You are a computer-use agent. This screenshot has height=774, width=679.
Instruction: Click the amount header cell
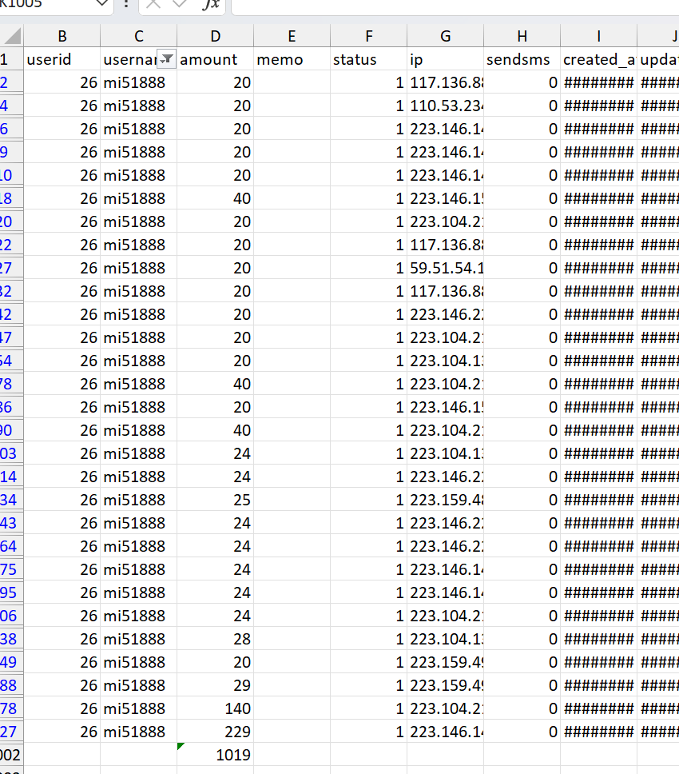(x=215, y=59)
